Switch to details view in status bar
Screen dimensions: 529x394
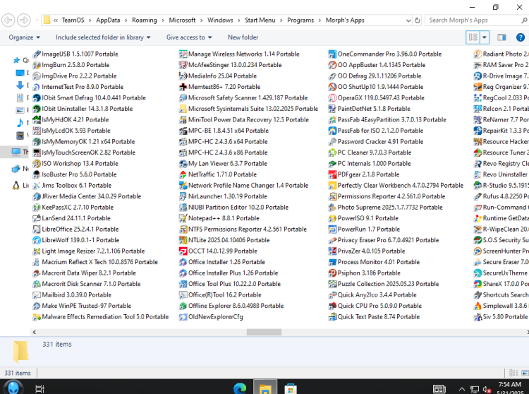pyautogui.click(x=513, y=373)
